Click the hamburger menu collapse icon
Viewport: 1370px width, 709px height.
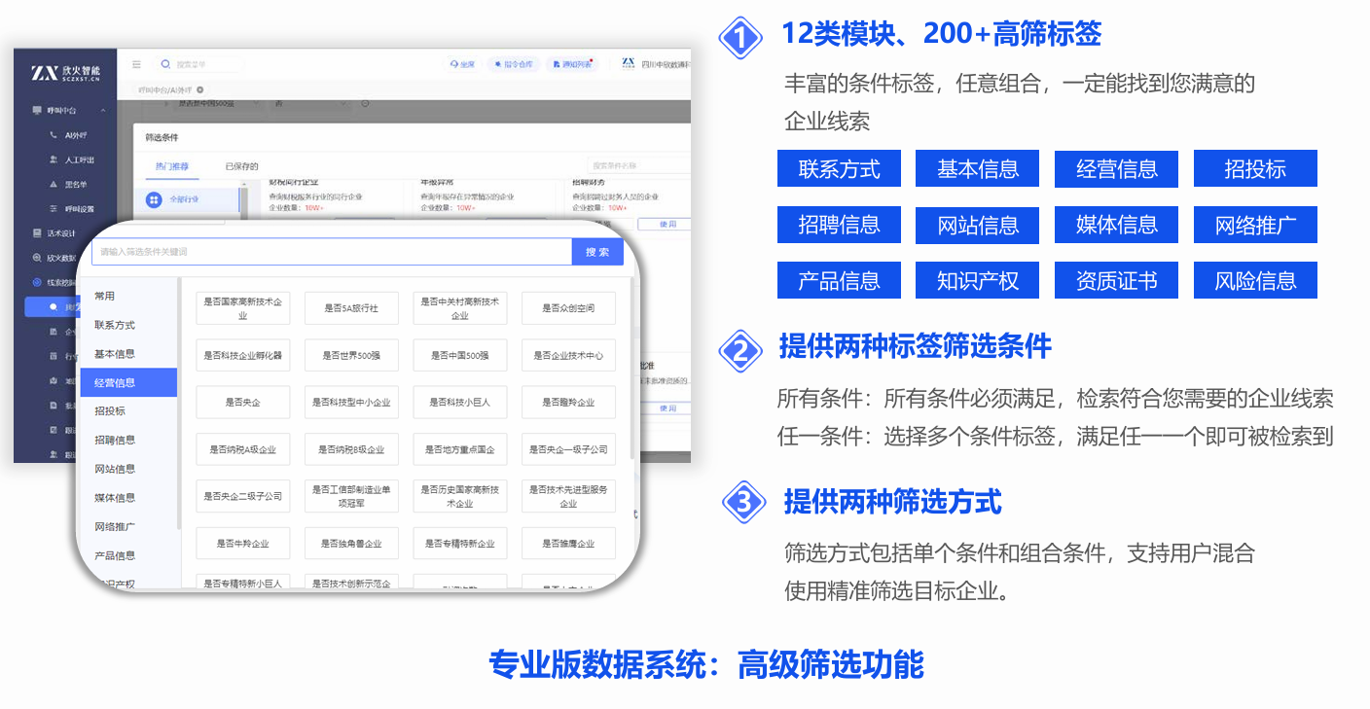coord(136,65)
